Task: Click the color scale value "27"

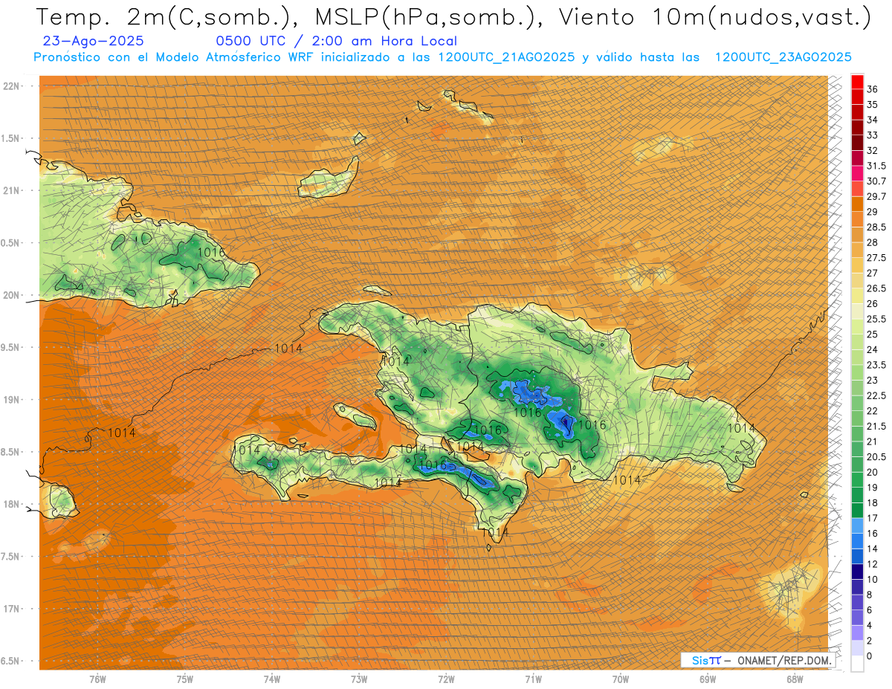Action: point(872,274)
